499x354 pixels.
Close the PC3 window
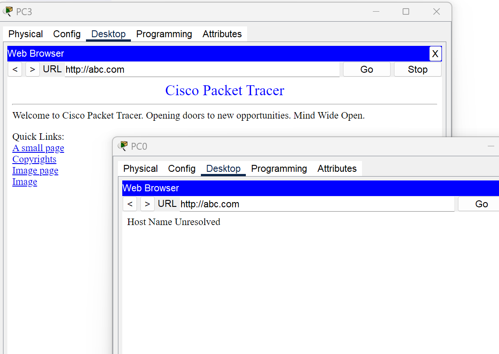436,12
